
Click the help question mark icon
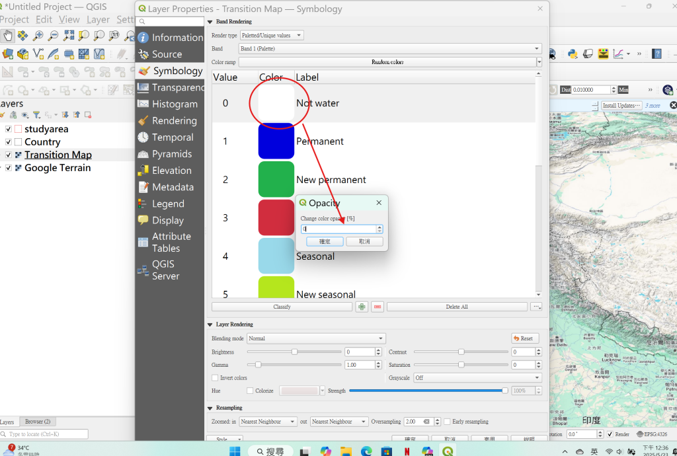coord(657,54)
